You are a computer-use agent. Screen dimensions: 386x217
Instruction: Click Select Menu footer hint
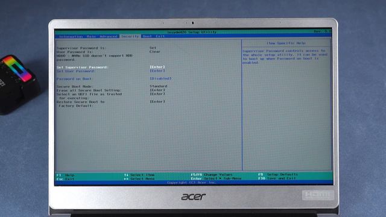(x=139, y=179)
